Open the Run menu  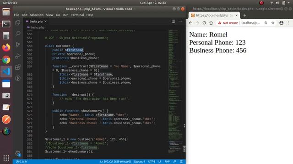click(65, 15)
